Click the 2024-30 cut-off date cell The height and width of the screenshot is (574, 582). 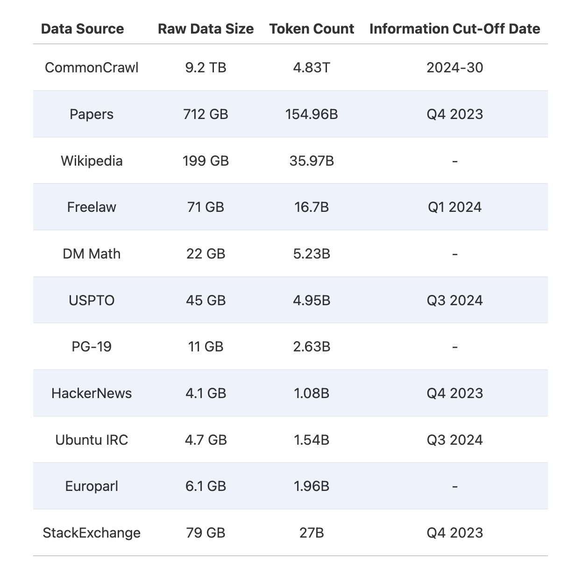click(x=454, y=68)
